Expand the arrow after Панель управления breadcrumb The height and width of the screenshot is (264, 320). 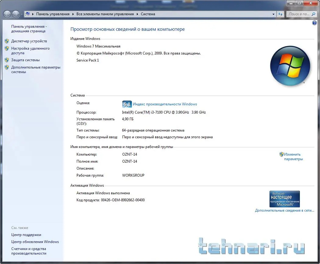coord(73,14)
